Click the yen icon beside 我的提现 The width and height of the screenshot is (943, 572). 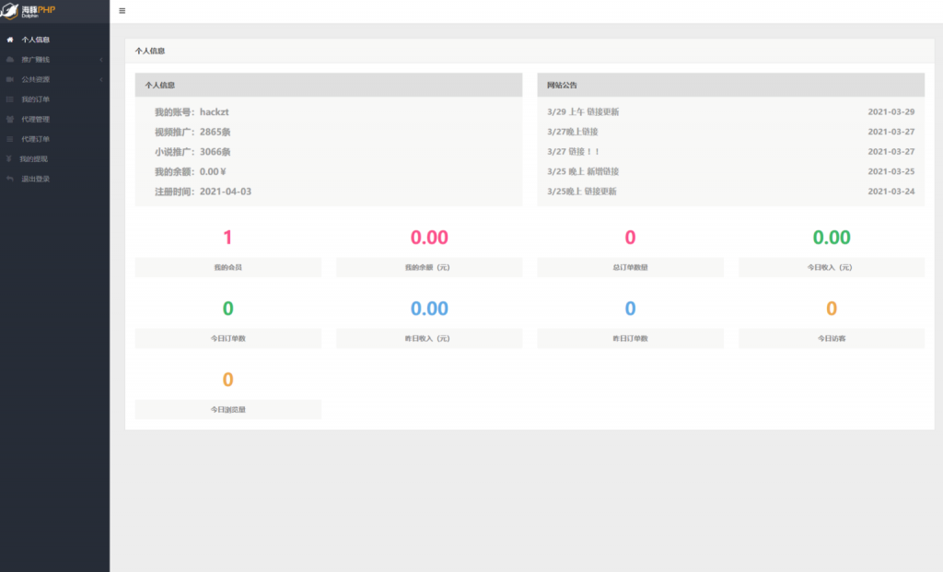pyautogui.click(x=10, y=158)
